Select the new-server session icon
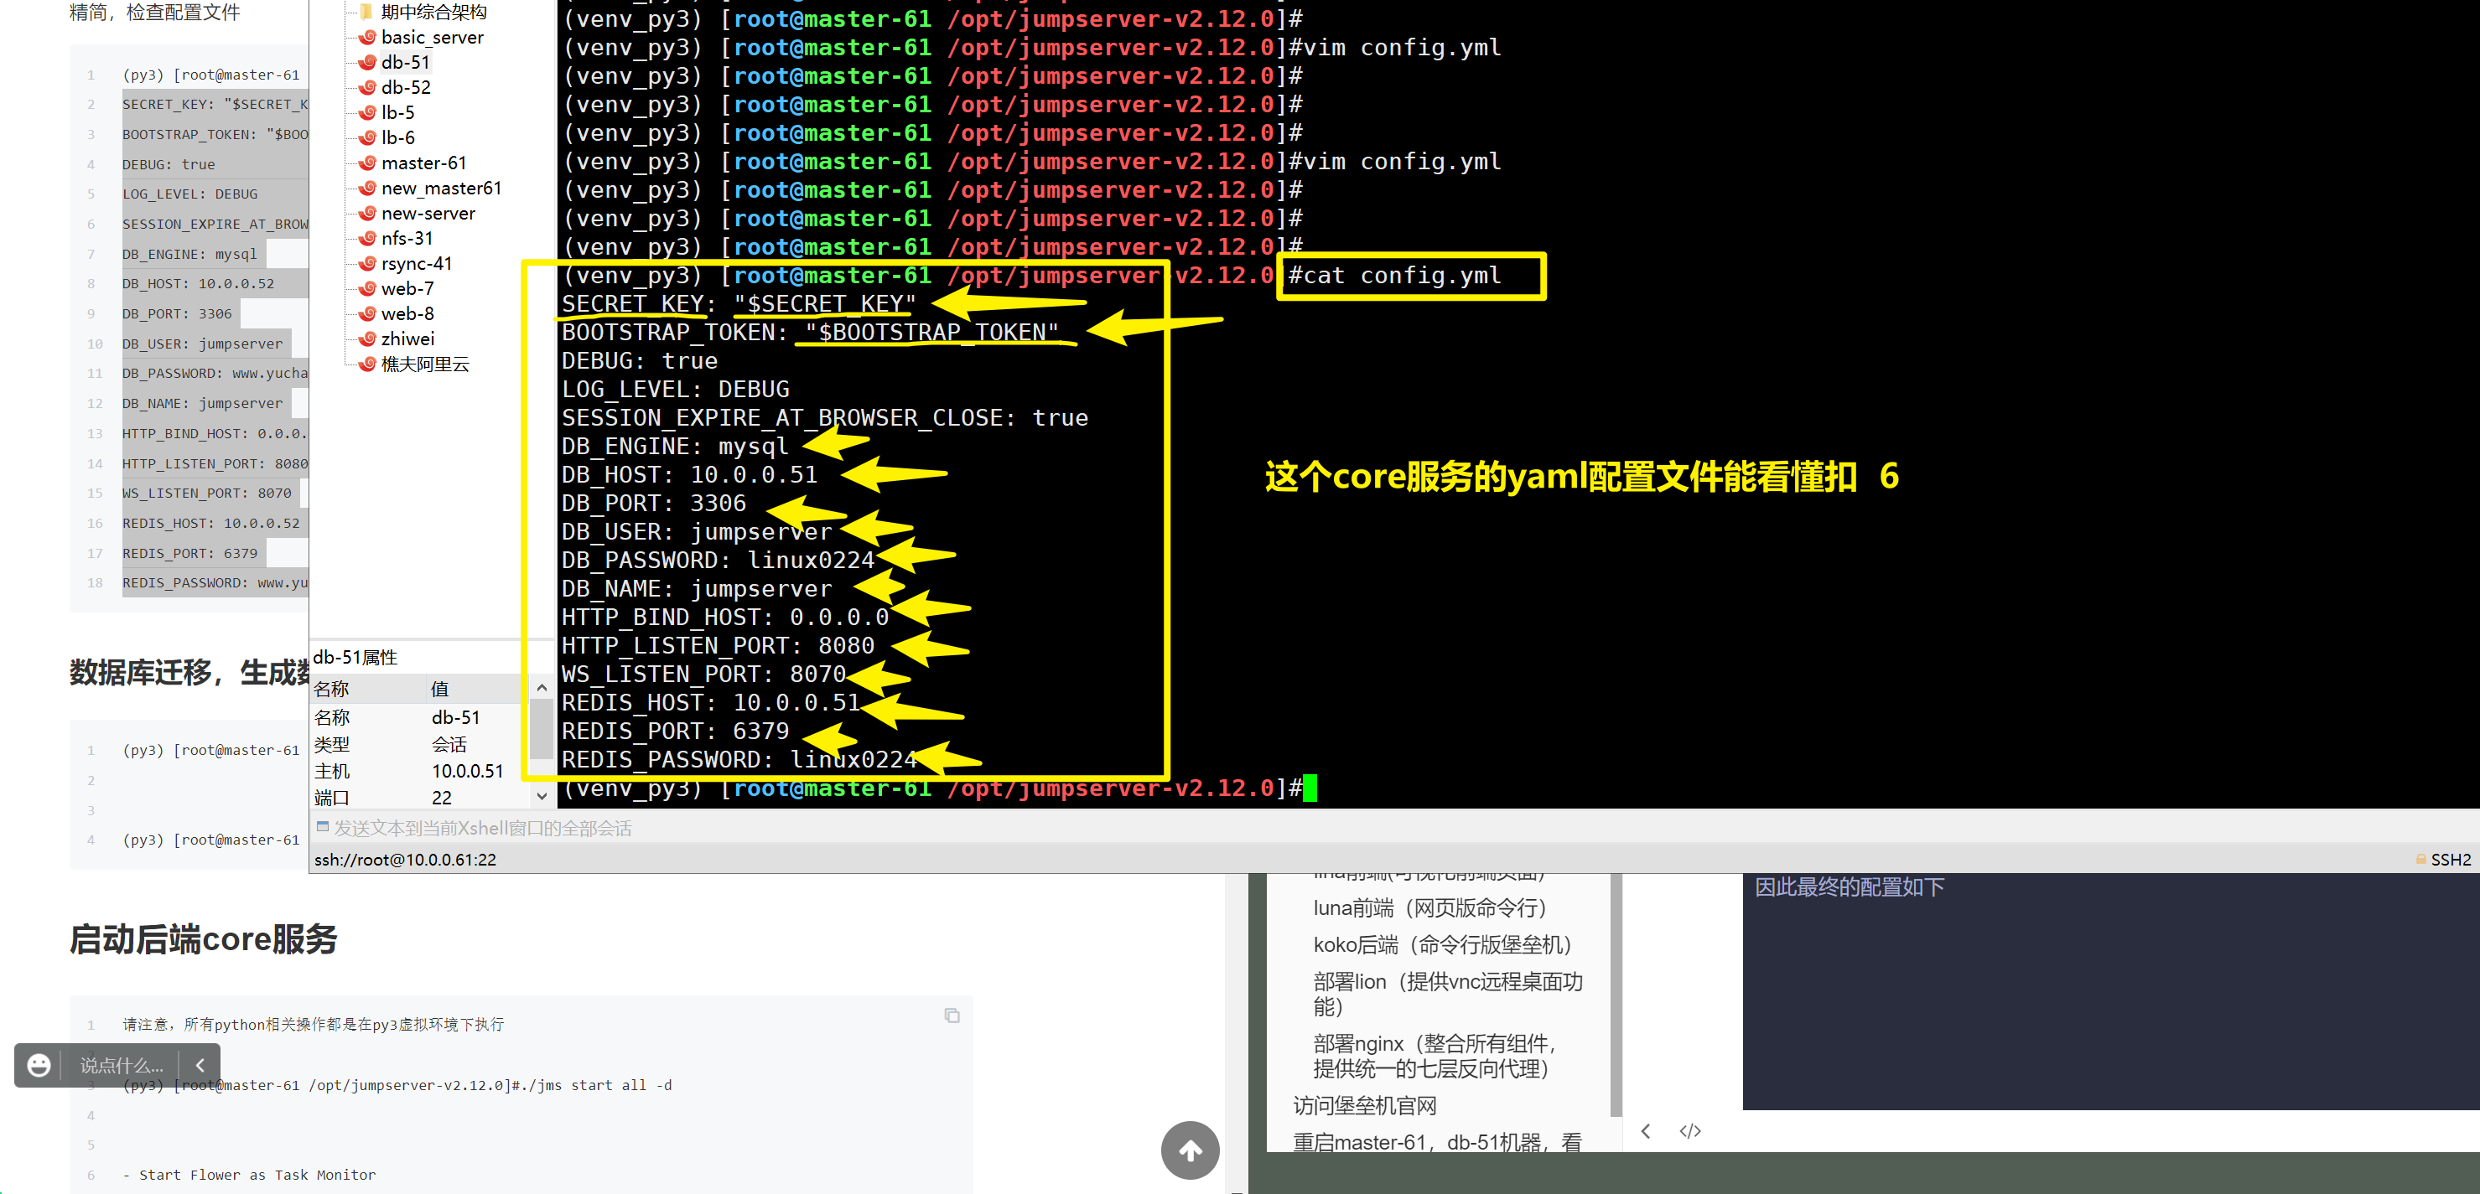The image size is (2480, 1194). (x=366, y=213)
